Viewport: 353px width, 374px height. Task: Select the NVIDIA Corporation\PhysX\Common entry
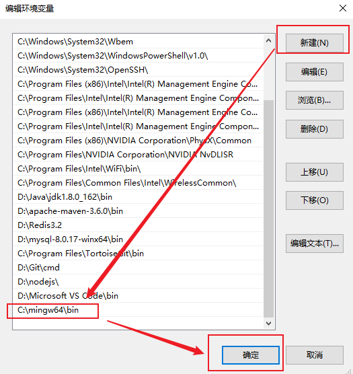click(x=139, y=141)
